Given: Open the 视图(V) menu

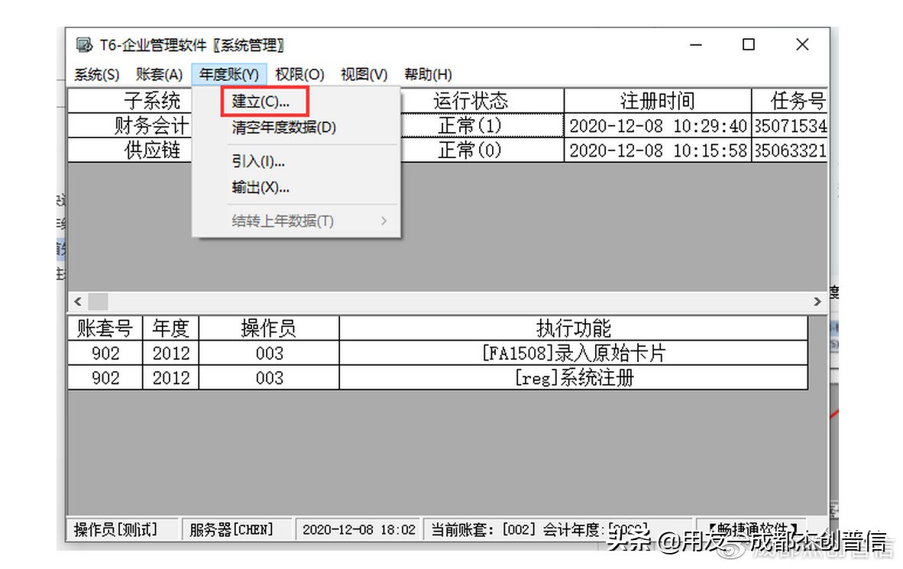Looking at the screenshot, I should point(364,74).
